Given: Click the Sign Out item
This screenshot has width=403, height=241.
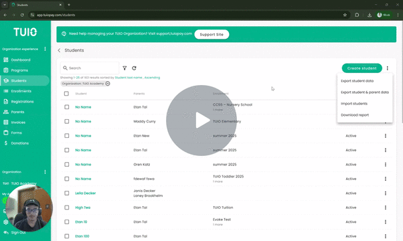Looking at the screenshot, I should click(18, 232).
